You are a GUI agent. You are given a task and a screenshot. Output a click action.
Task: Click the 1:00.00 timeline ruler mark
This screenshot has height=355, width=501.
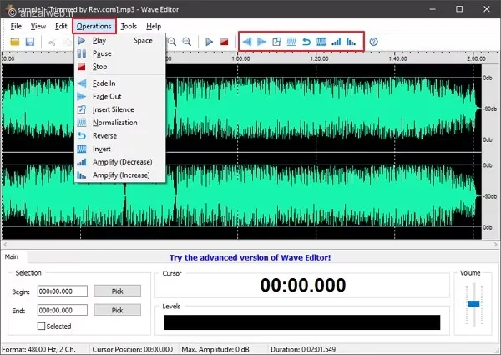240,58
